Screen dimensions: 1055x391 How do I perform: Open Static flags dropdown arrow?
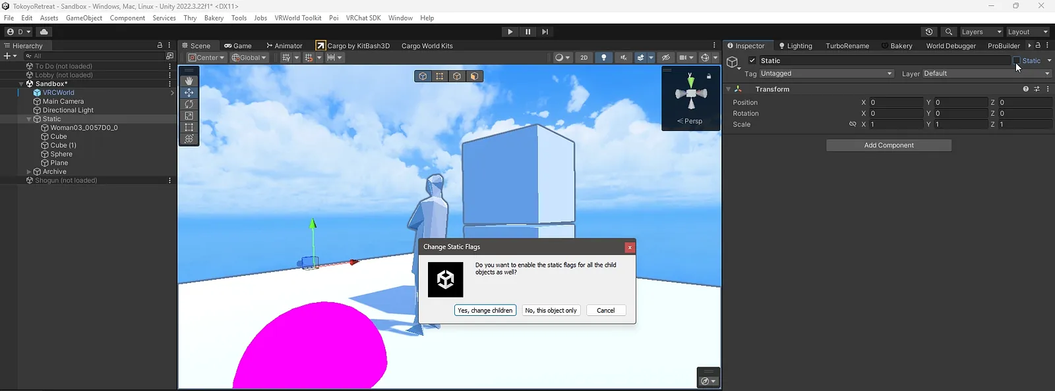pos(1049,61)
